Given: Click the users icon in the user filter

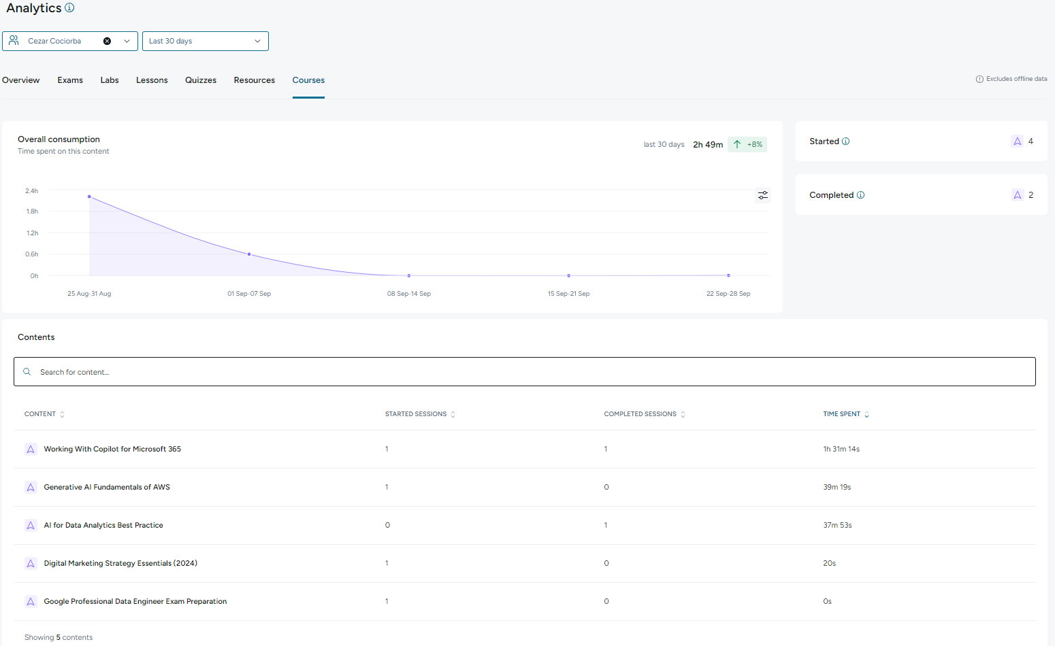Looking at the screenshot, I should pyautogui.click(x=14, y=41).
